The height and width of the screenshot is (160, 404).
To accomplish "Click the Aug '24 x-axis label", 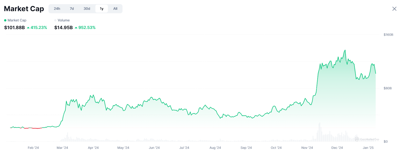I will [215, 148].
